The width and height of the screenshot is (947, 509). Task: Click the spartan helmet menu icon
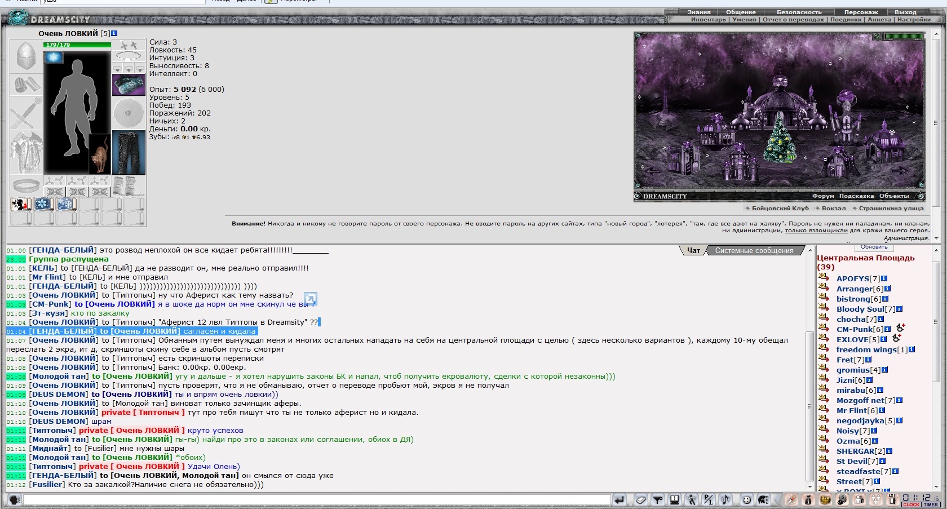pyautogui.click(x=763, y=499)
